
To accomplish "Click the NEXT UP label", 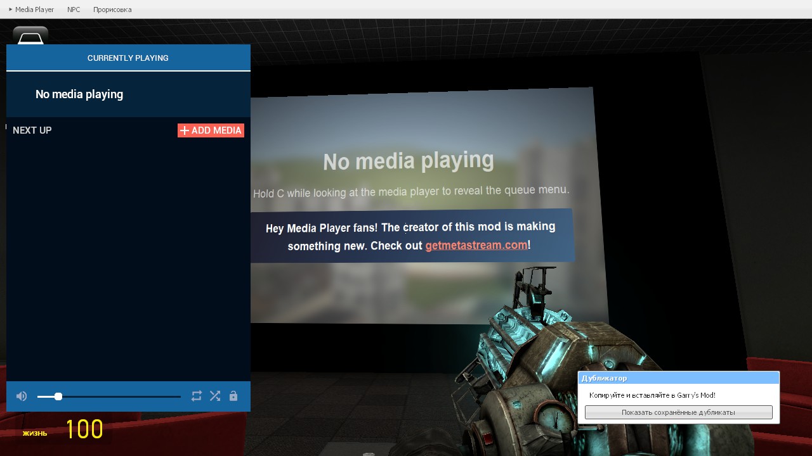I will (x=32, y=130).
